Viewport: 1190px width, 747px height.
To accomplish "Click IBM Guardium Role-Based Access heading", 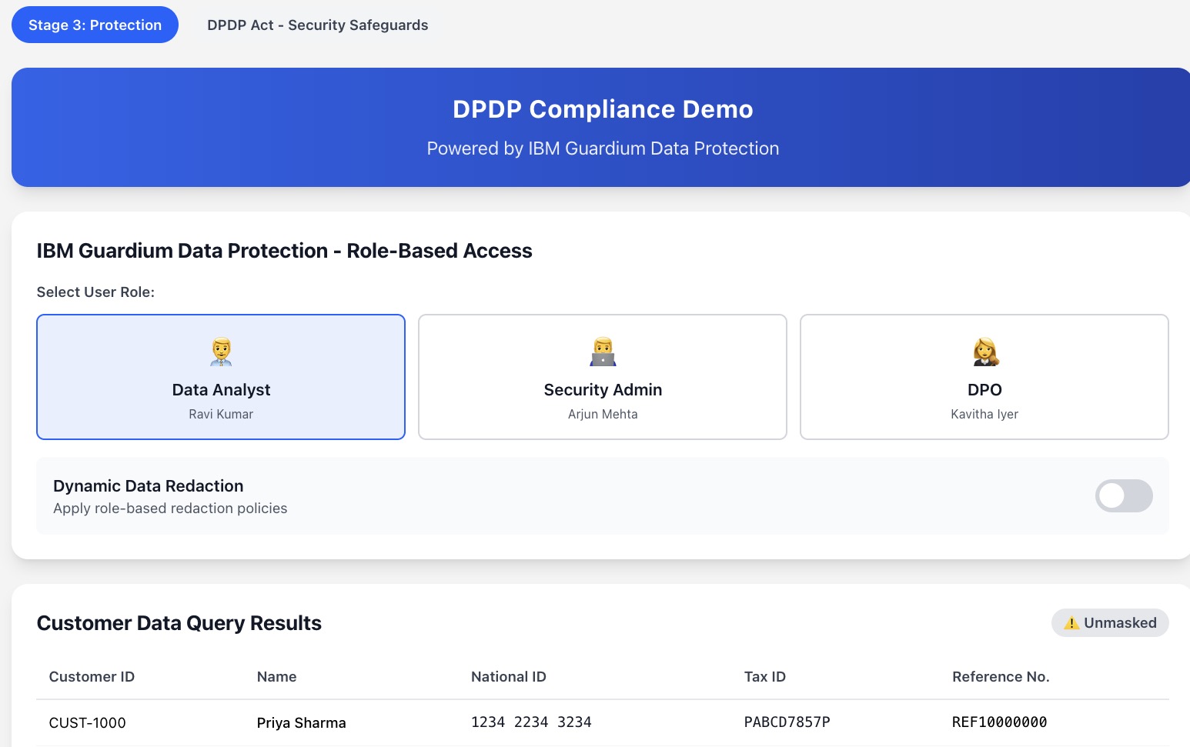I will 284,251.
